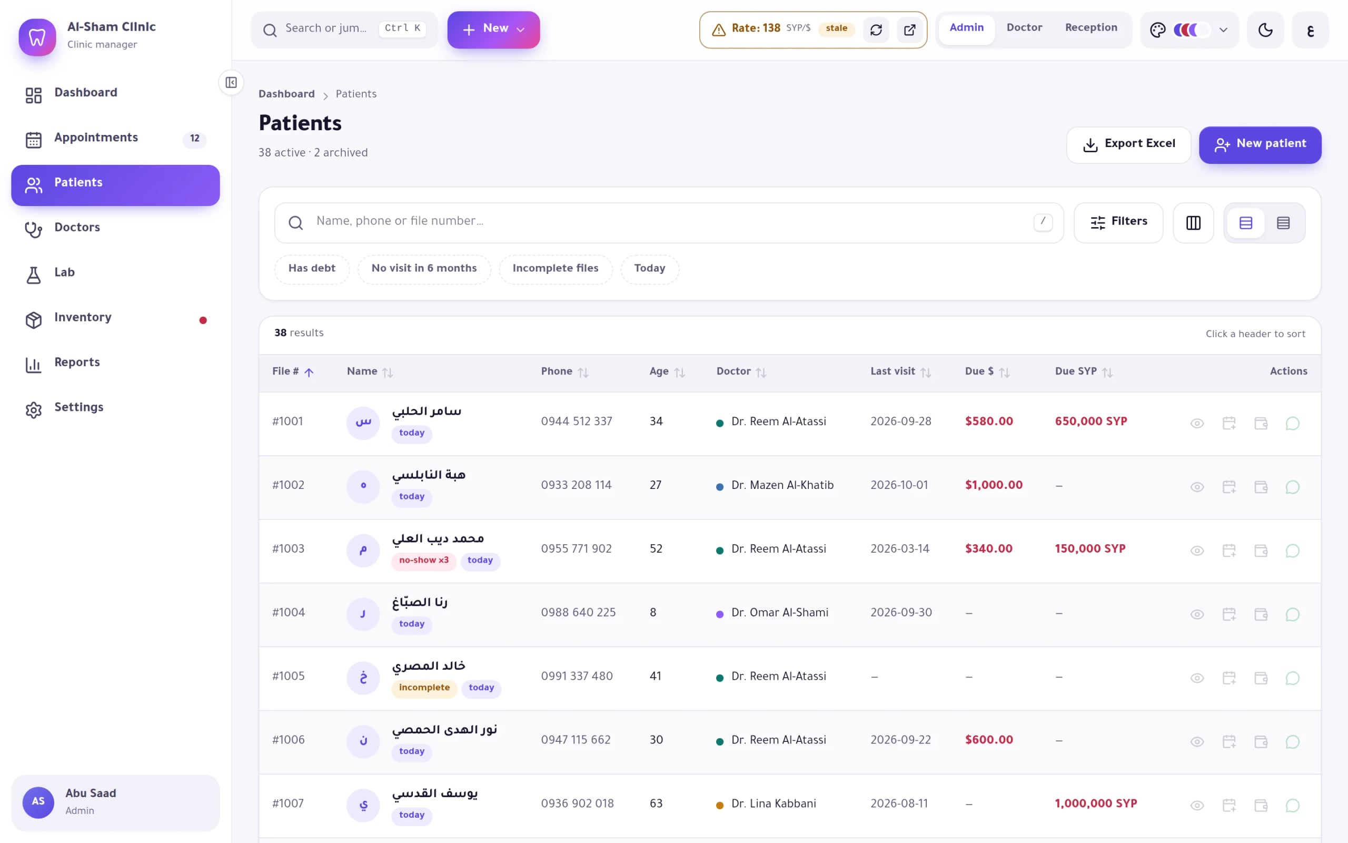Click the stale rate badge

coord(836,28)
